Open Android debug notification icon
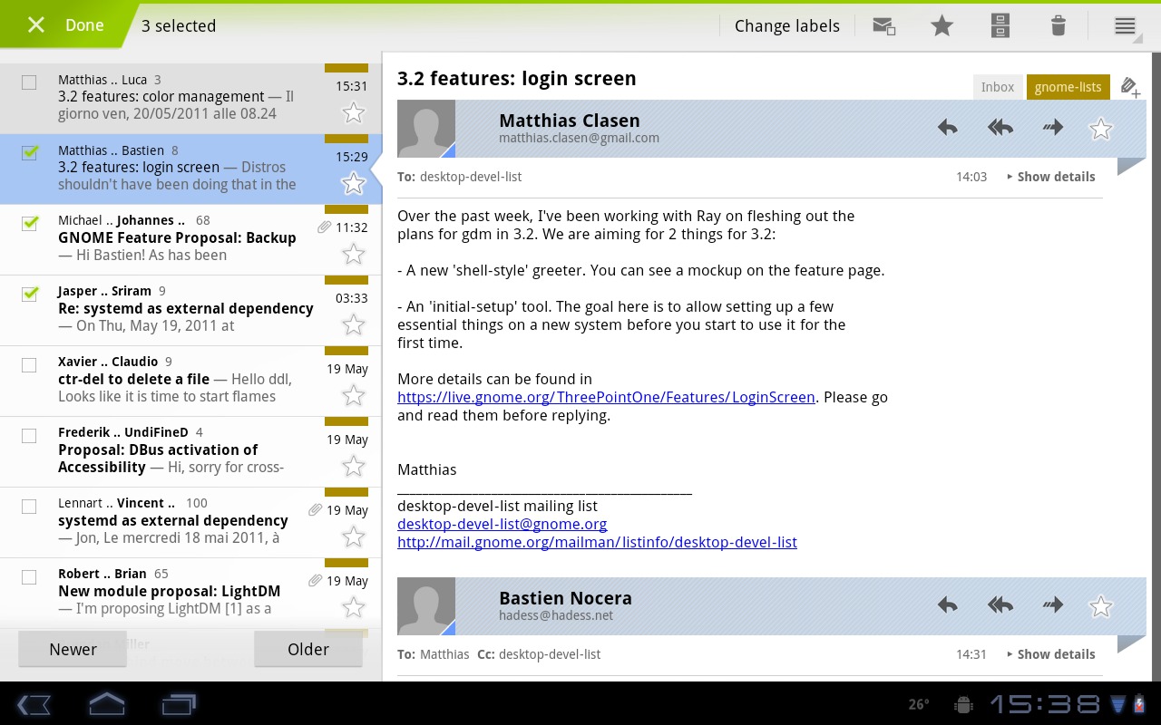Image resolution: width=1161 pixels, height=725 pixels. [964, 704]
